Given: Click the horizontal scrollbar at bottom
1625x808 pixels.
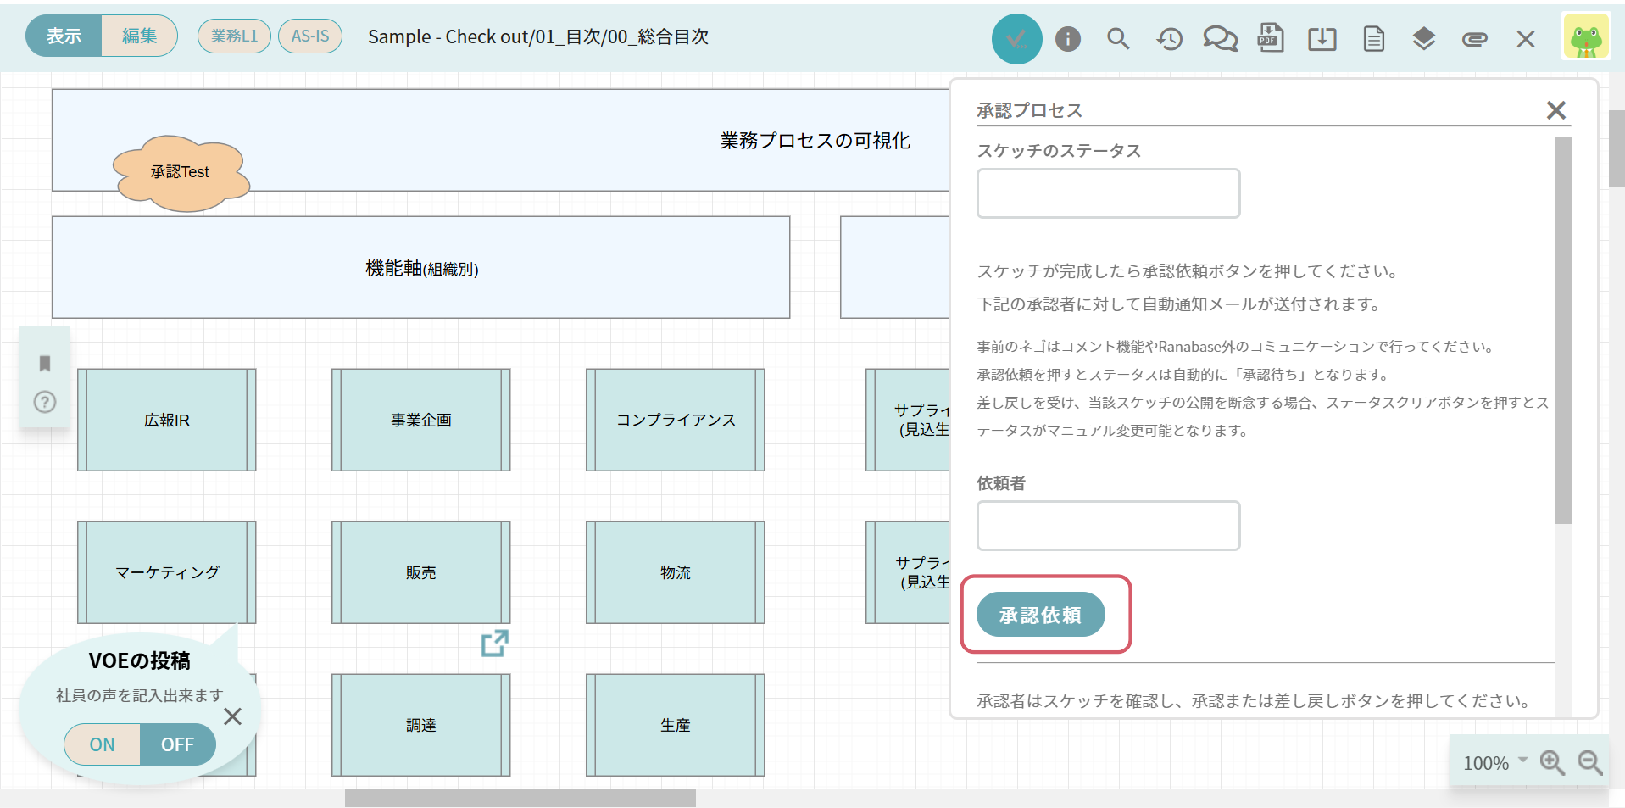Looking at the screenshot, I should pyautogui.click(x=520, y=799).
